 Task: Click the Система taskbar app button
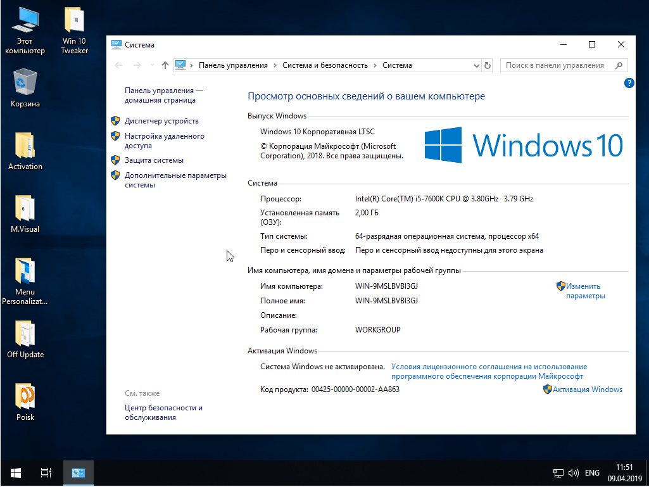click(x=79, y=473)
